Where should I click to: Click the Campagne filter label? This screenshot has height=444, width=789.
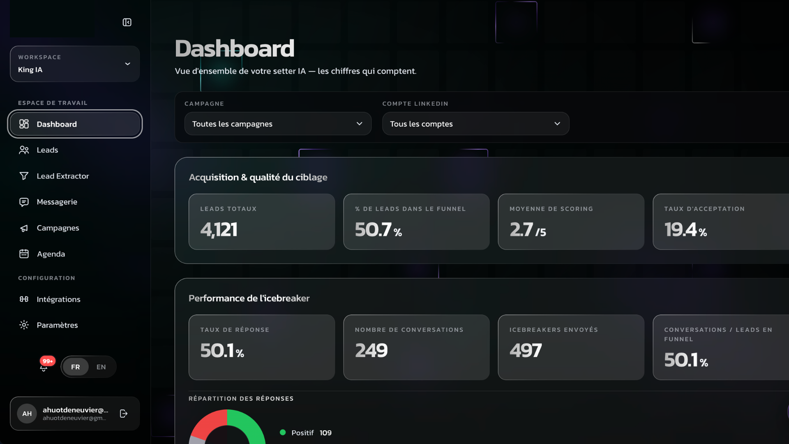(x=204, y=104)
